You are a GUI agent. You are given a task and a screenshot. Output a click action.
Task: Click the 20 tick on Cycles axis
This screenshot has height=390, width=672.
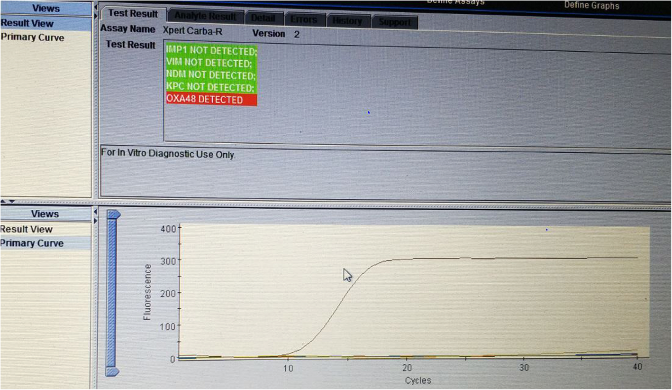pyautogui.click(x=406, y=368)
